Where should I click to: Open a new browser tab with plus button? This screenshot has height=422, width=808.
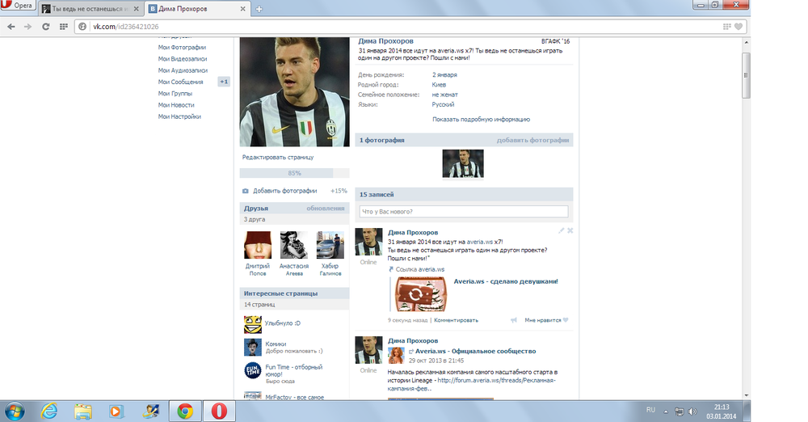click(259, 10)
